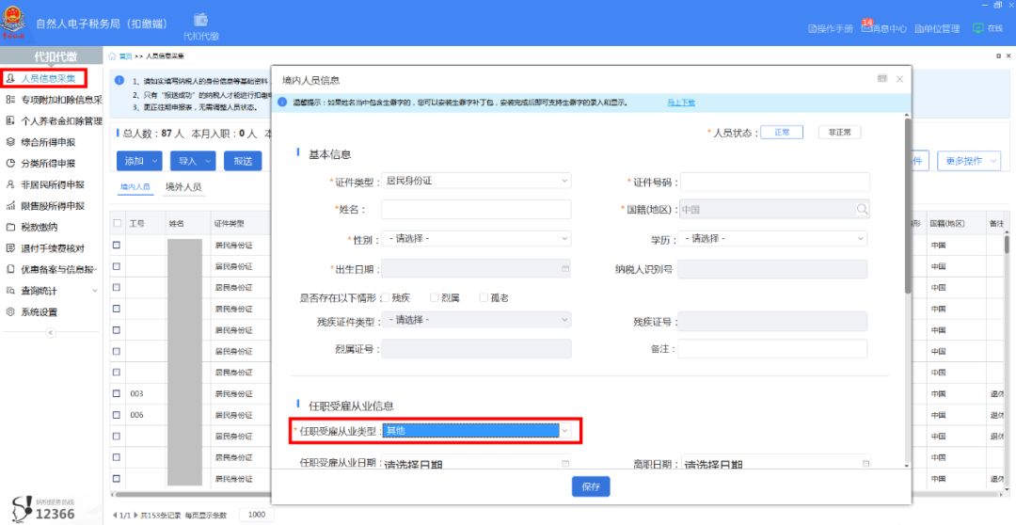This screenshot has width=1016, height=525.
Task: Click the 系统设置 gear icon
Action: tap(9, 311)
